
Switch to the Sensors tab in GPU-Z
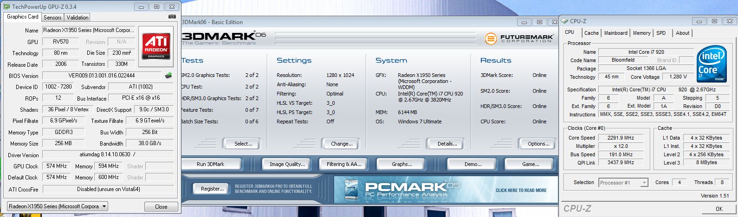52,17
